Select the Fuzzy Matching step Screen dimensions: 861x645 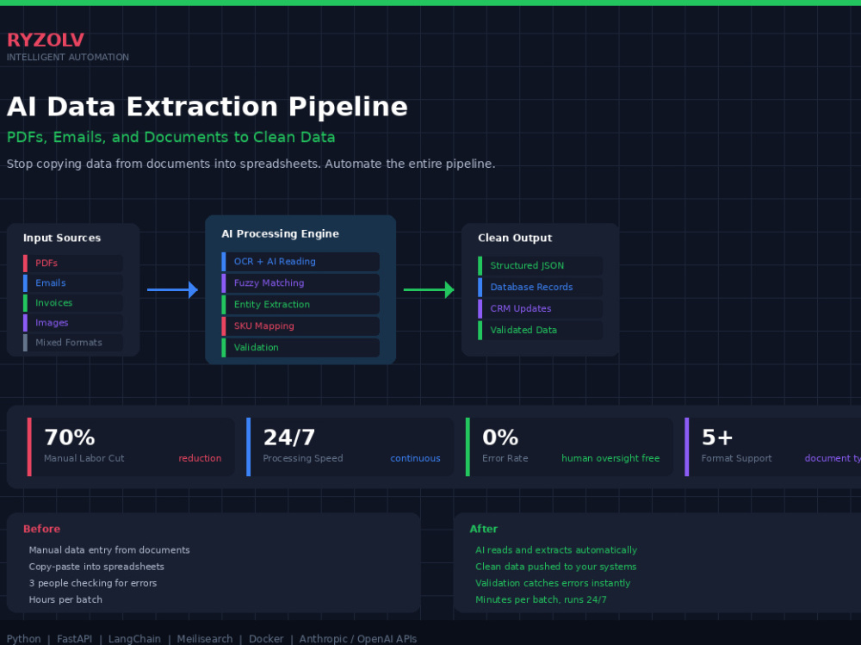click(x=300, y=283)
